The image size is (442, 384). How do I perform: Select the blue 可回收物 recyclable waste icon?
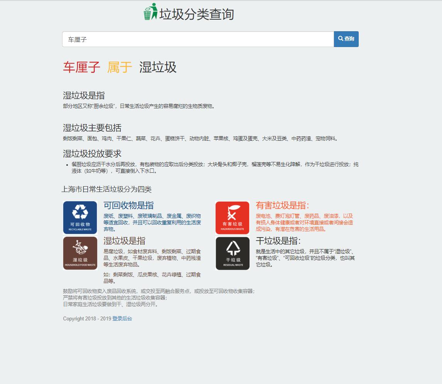click(80, 217)
